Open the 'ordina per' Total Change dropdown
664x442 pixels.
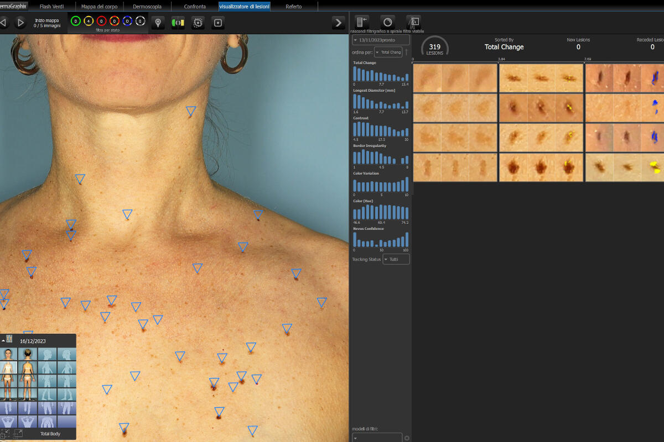388,52
